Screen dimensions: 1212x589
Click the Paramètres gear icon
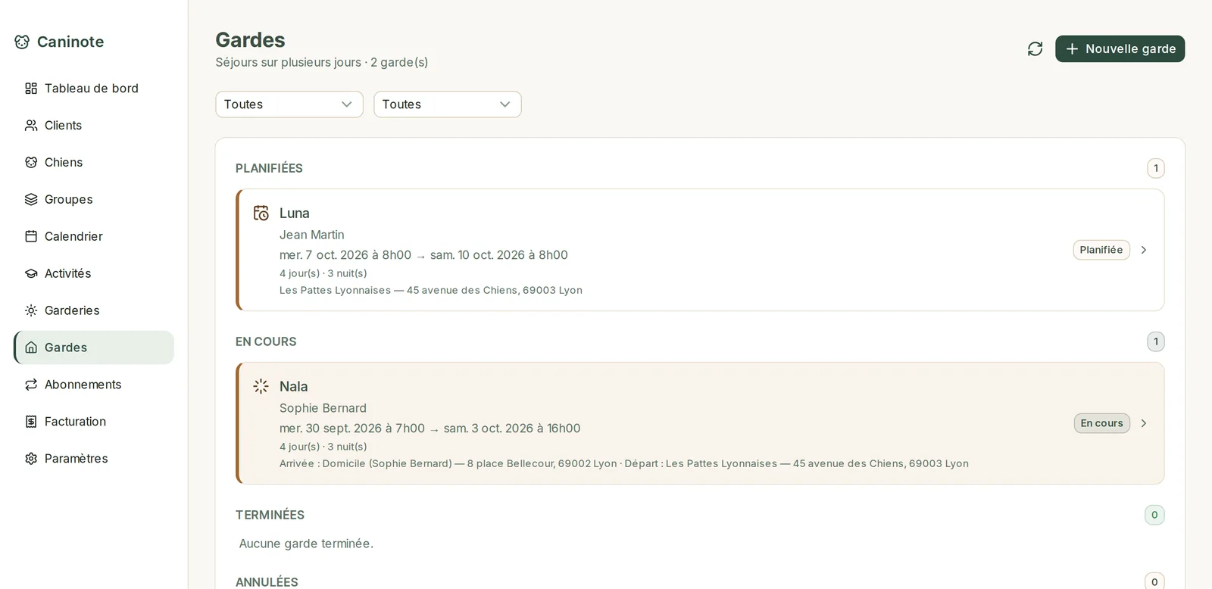point(31,459)
